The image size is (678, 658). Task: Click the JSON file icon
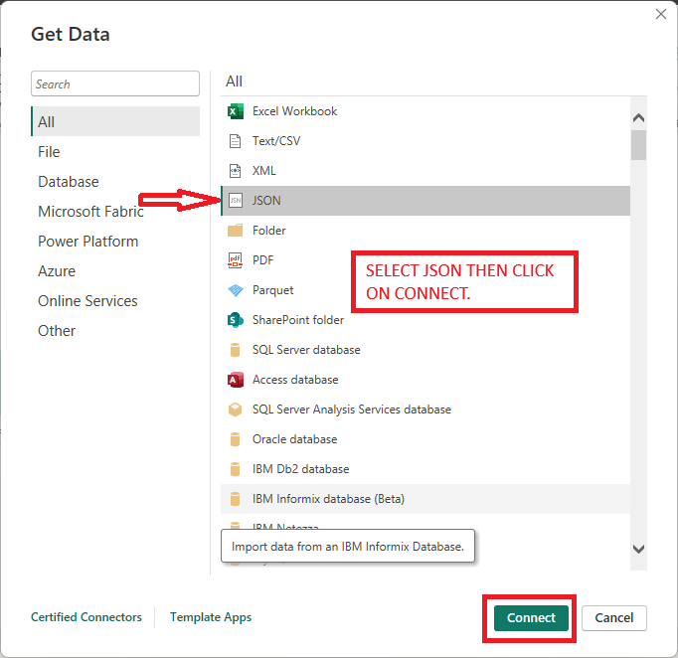click(x=236, y=201)
